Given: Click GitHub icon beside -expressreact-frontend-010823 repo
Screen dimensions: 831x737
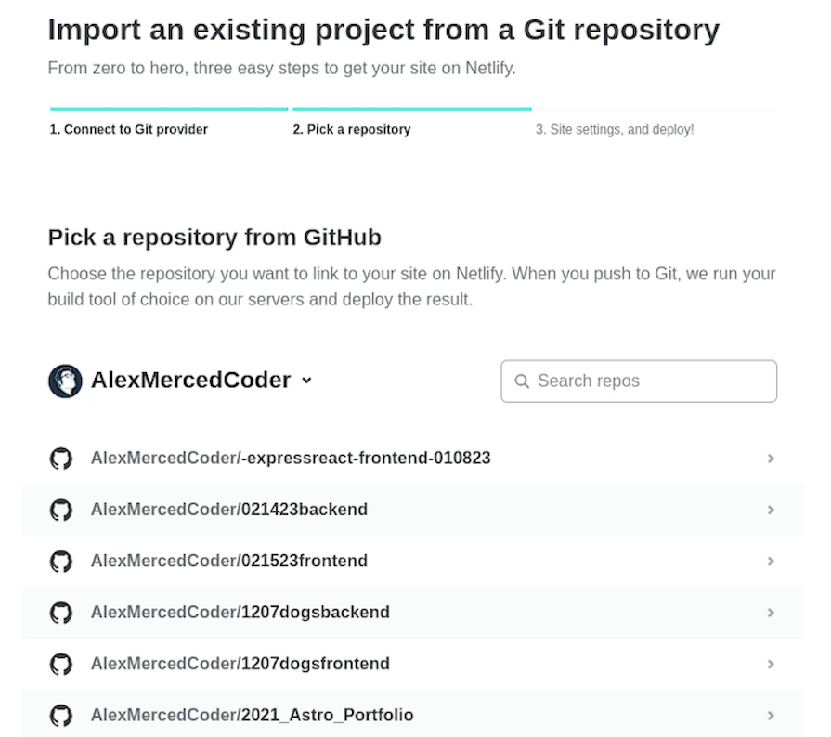Looking at the screenshot, I should point(60,459).
